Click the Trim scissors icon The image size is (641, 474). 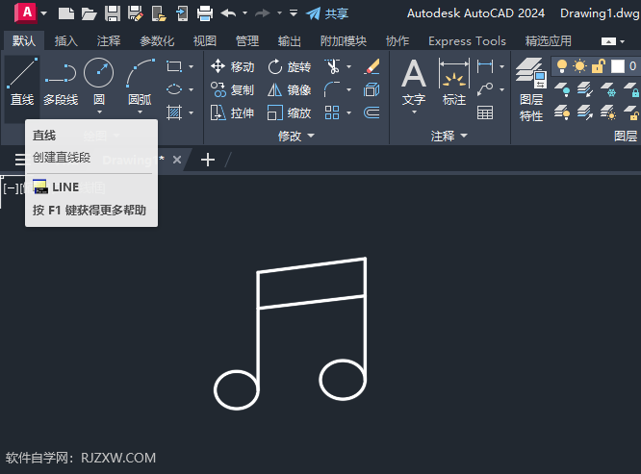click(333, 66)
